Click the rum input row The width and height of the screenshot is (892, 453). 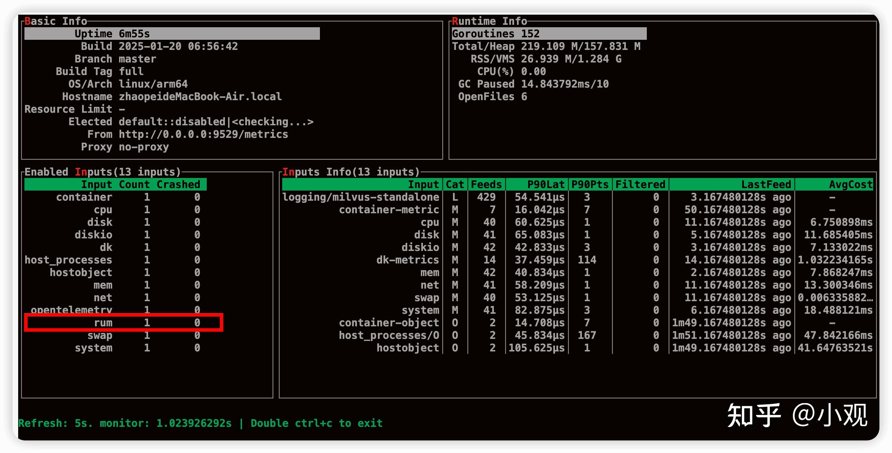tap(103, 323)
